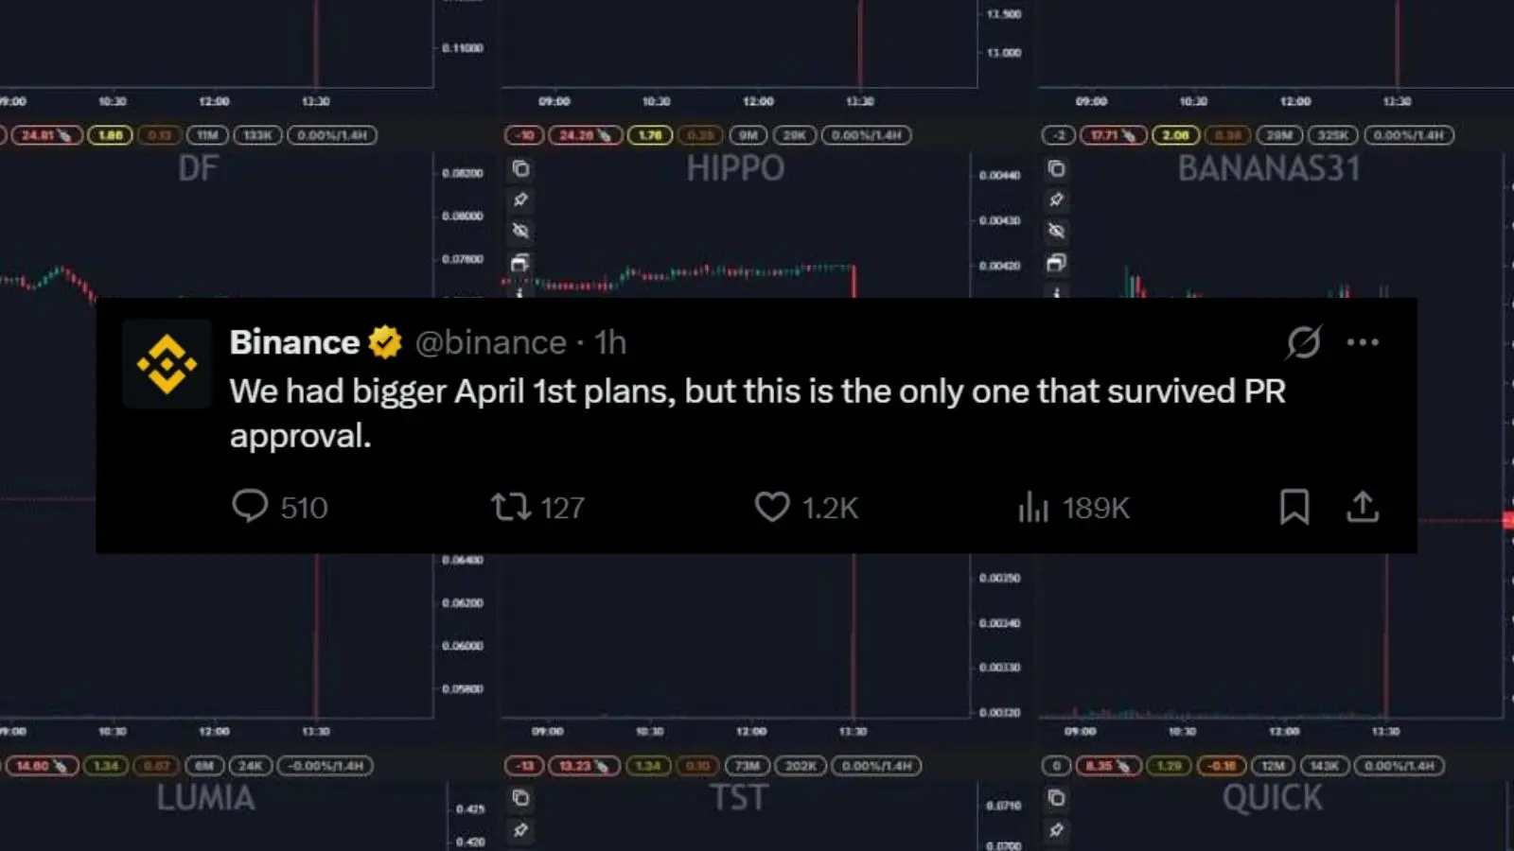Image resolution: width=1514 pixels, height=851 pixels.
Task: Like the Binance tweet via heart icon
Action: click(x=772, y=507)
